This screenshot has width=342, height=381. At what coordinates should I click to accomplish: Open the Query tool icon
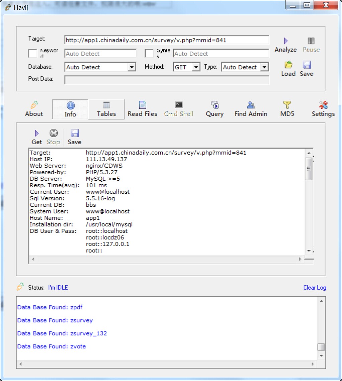click(x=215, y=105)
